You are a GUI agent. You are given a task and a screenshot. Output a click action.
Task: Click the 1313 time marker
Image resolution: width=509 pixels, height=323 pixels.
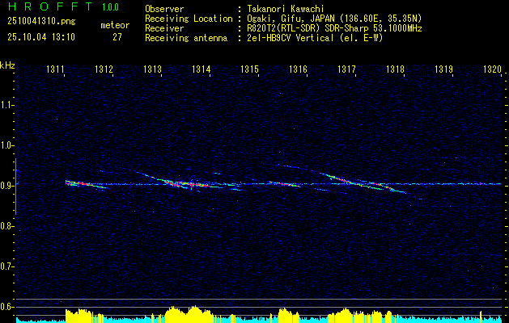153,69
